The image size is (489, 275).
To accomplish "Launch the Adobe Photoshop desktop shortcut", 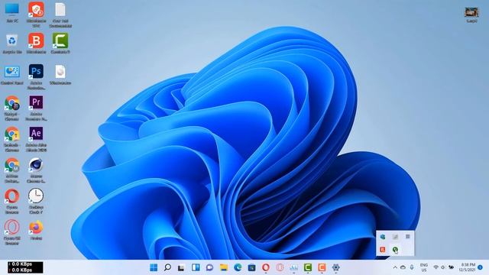I will tap(36, 76).
